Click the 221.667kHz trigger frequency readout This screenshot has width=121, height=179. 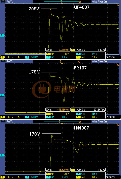99,110
